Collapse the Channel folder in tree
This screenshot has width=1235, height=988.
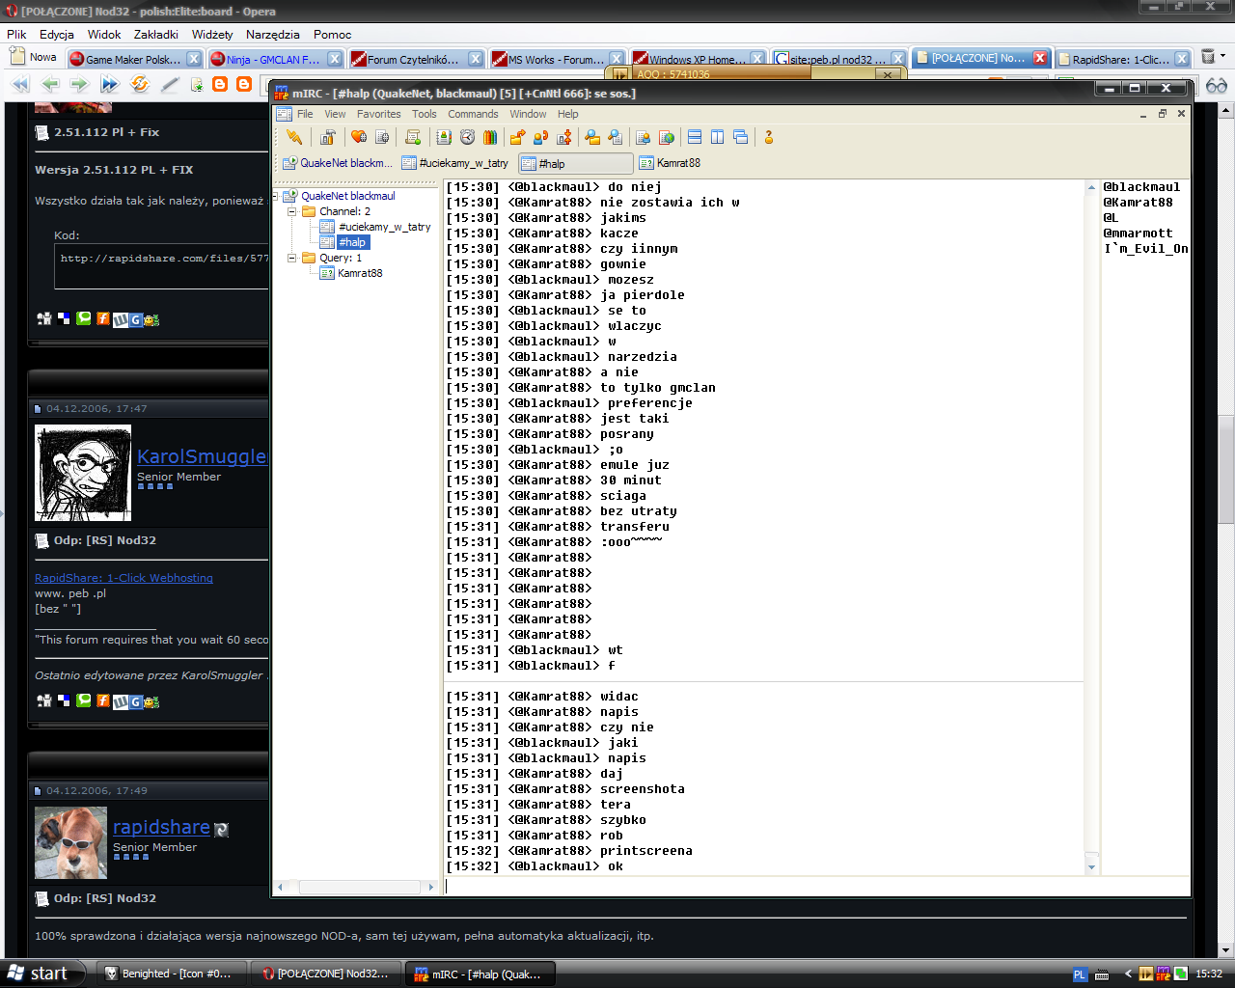(291, 211)
